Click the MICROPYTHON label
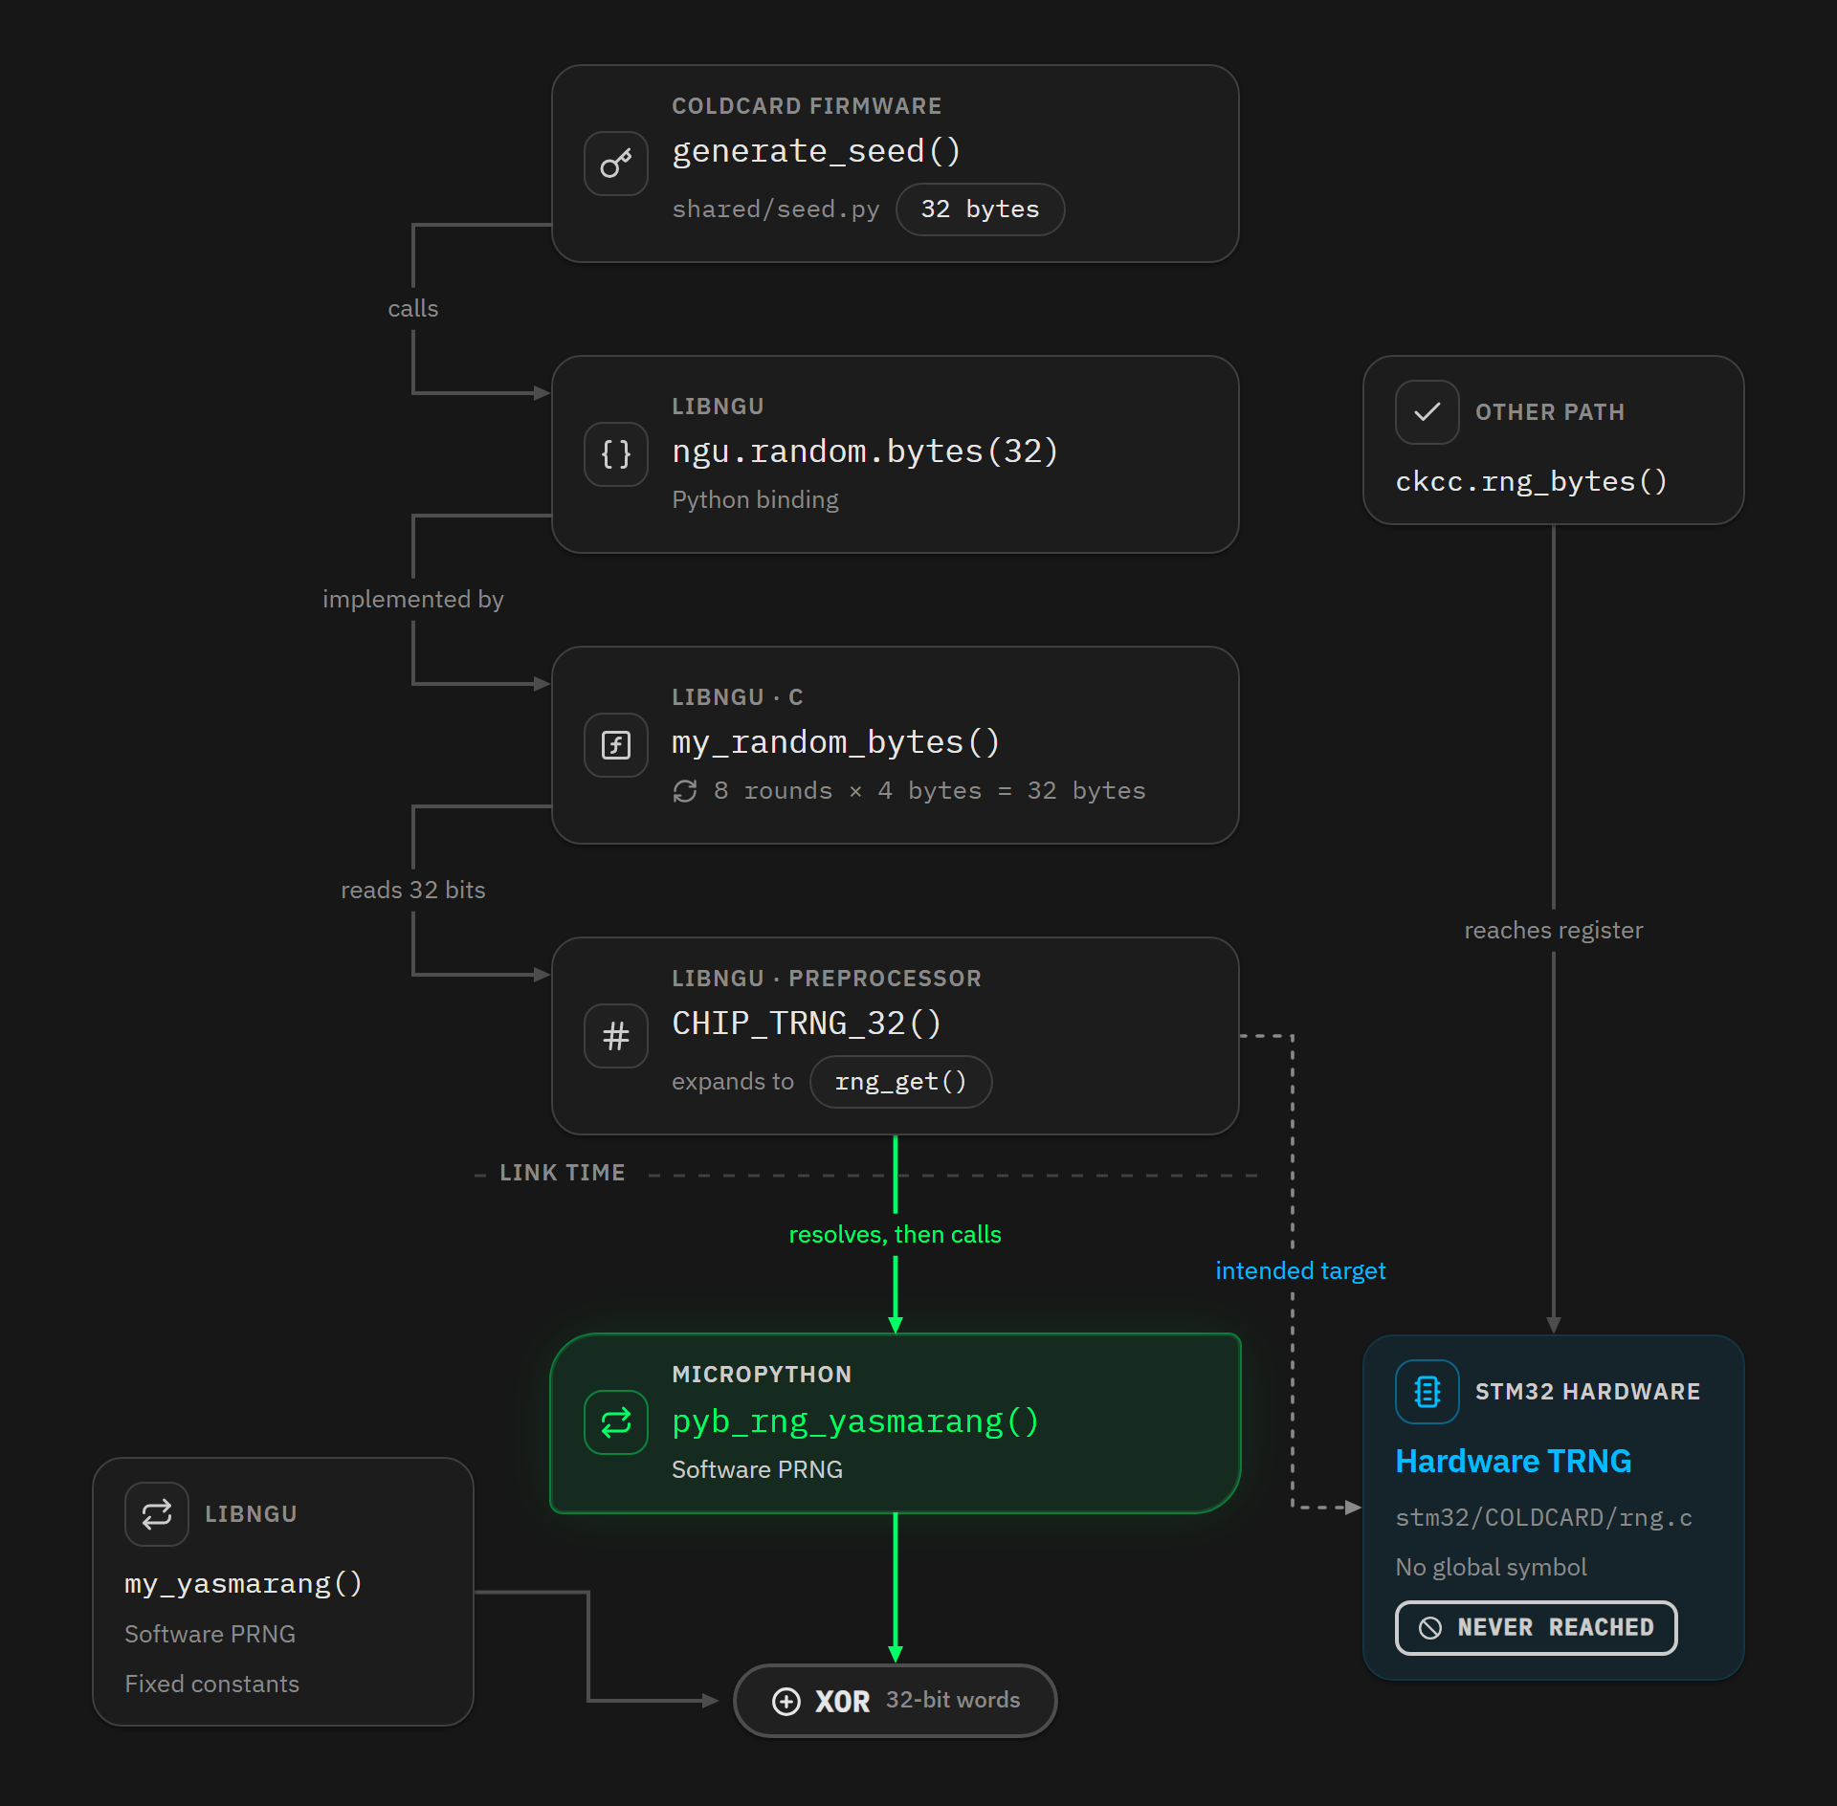Image resolution: width=1837 pixels, height=1806 pixels. (762, 1375)
